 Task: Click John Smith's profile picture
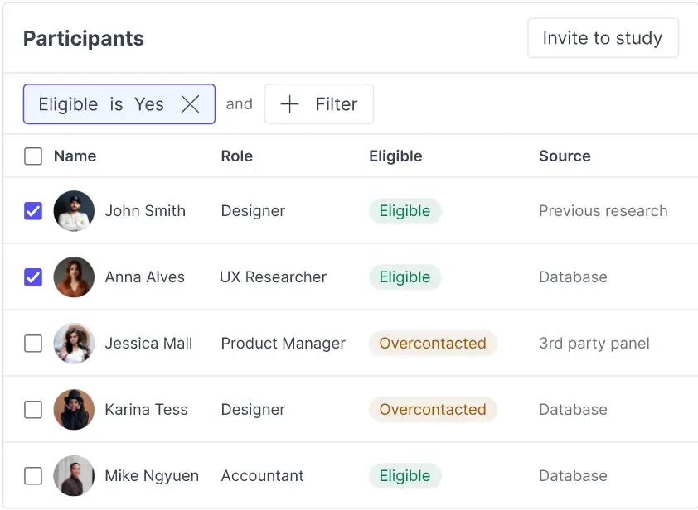point(74,211)
